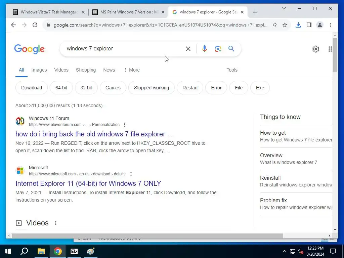Open options for the Microsoft result
The image size is (344, 258).
131,174
